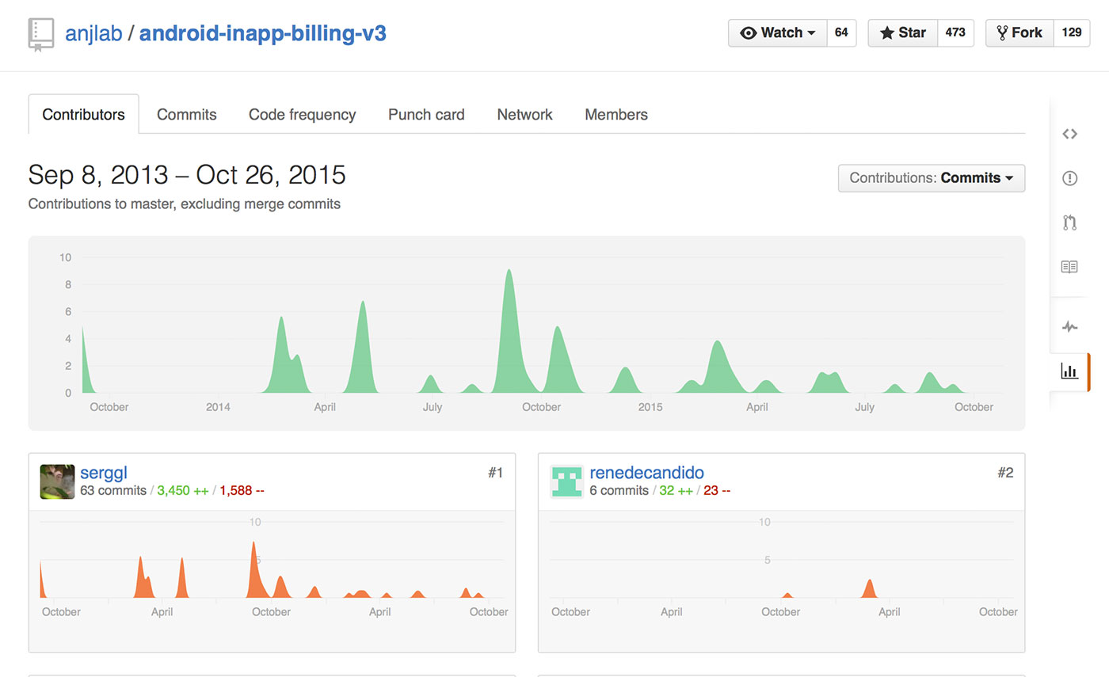Image resolution: width=1109 pixels, height=677 pixels.
Task: Open the Contributions: Commits dropdown
Action: (x=931, y=178)
